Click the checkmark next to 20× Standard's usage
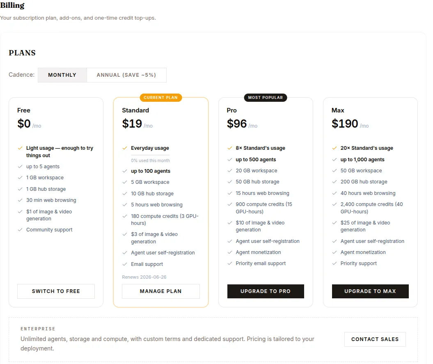433x364 pixels. tap(334, 148)
